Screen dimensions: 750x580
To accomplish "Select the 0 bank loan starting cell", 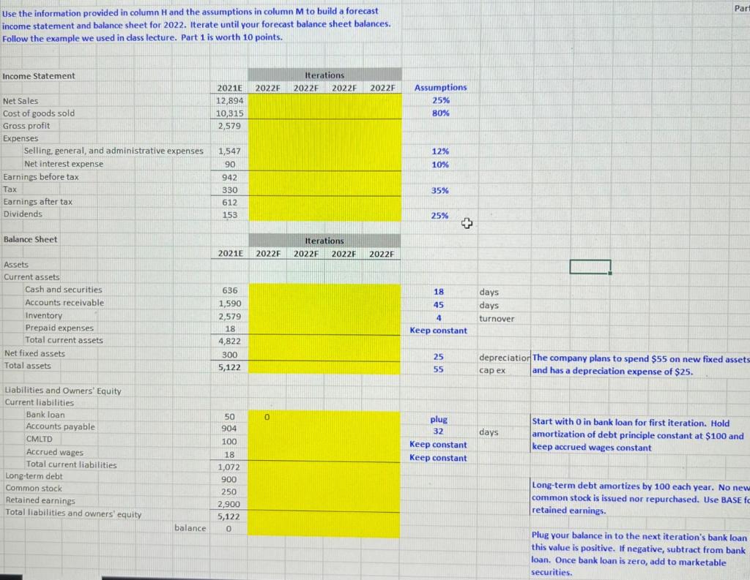I will click(x=267, y=416).
